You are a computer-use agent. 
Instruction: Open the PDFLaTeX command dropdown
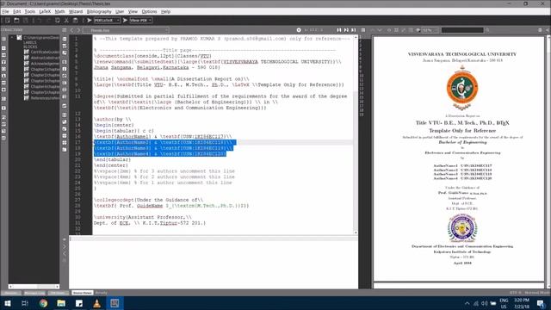[x=107, y=21]
